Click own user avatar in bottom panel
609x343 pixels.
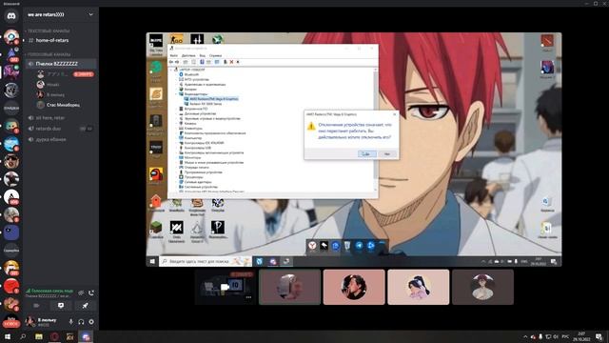tap(29, 321)
